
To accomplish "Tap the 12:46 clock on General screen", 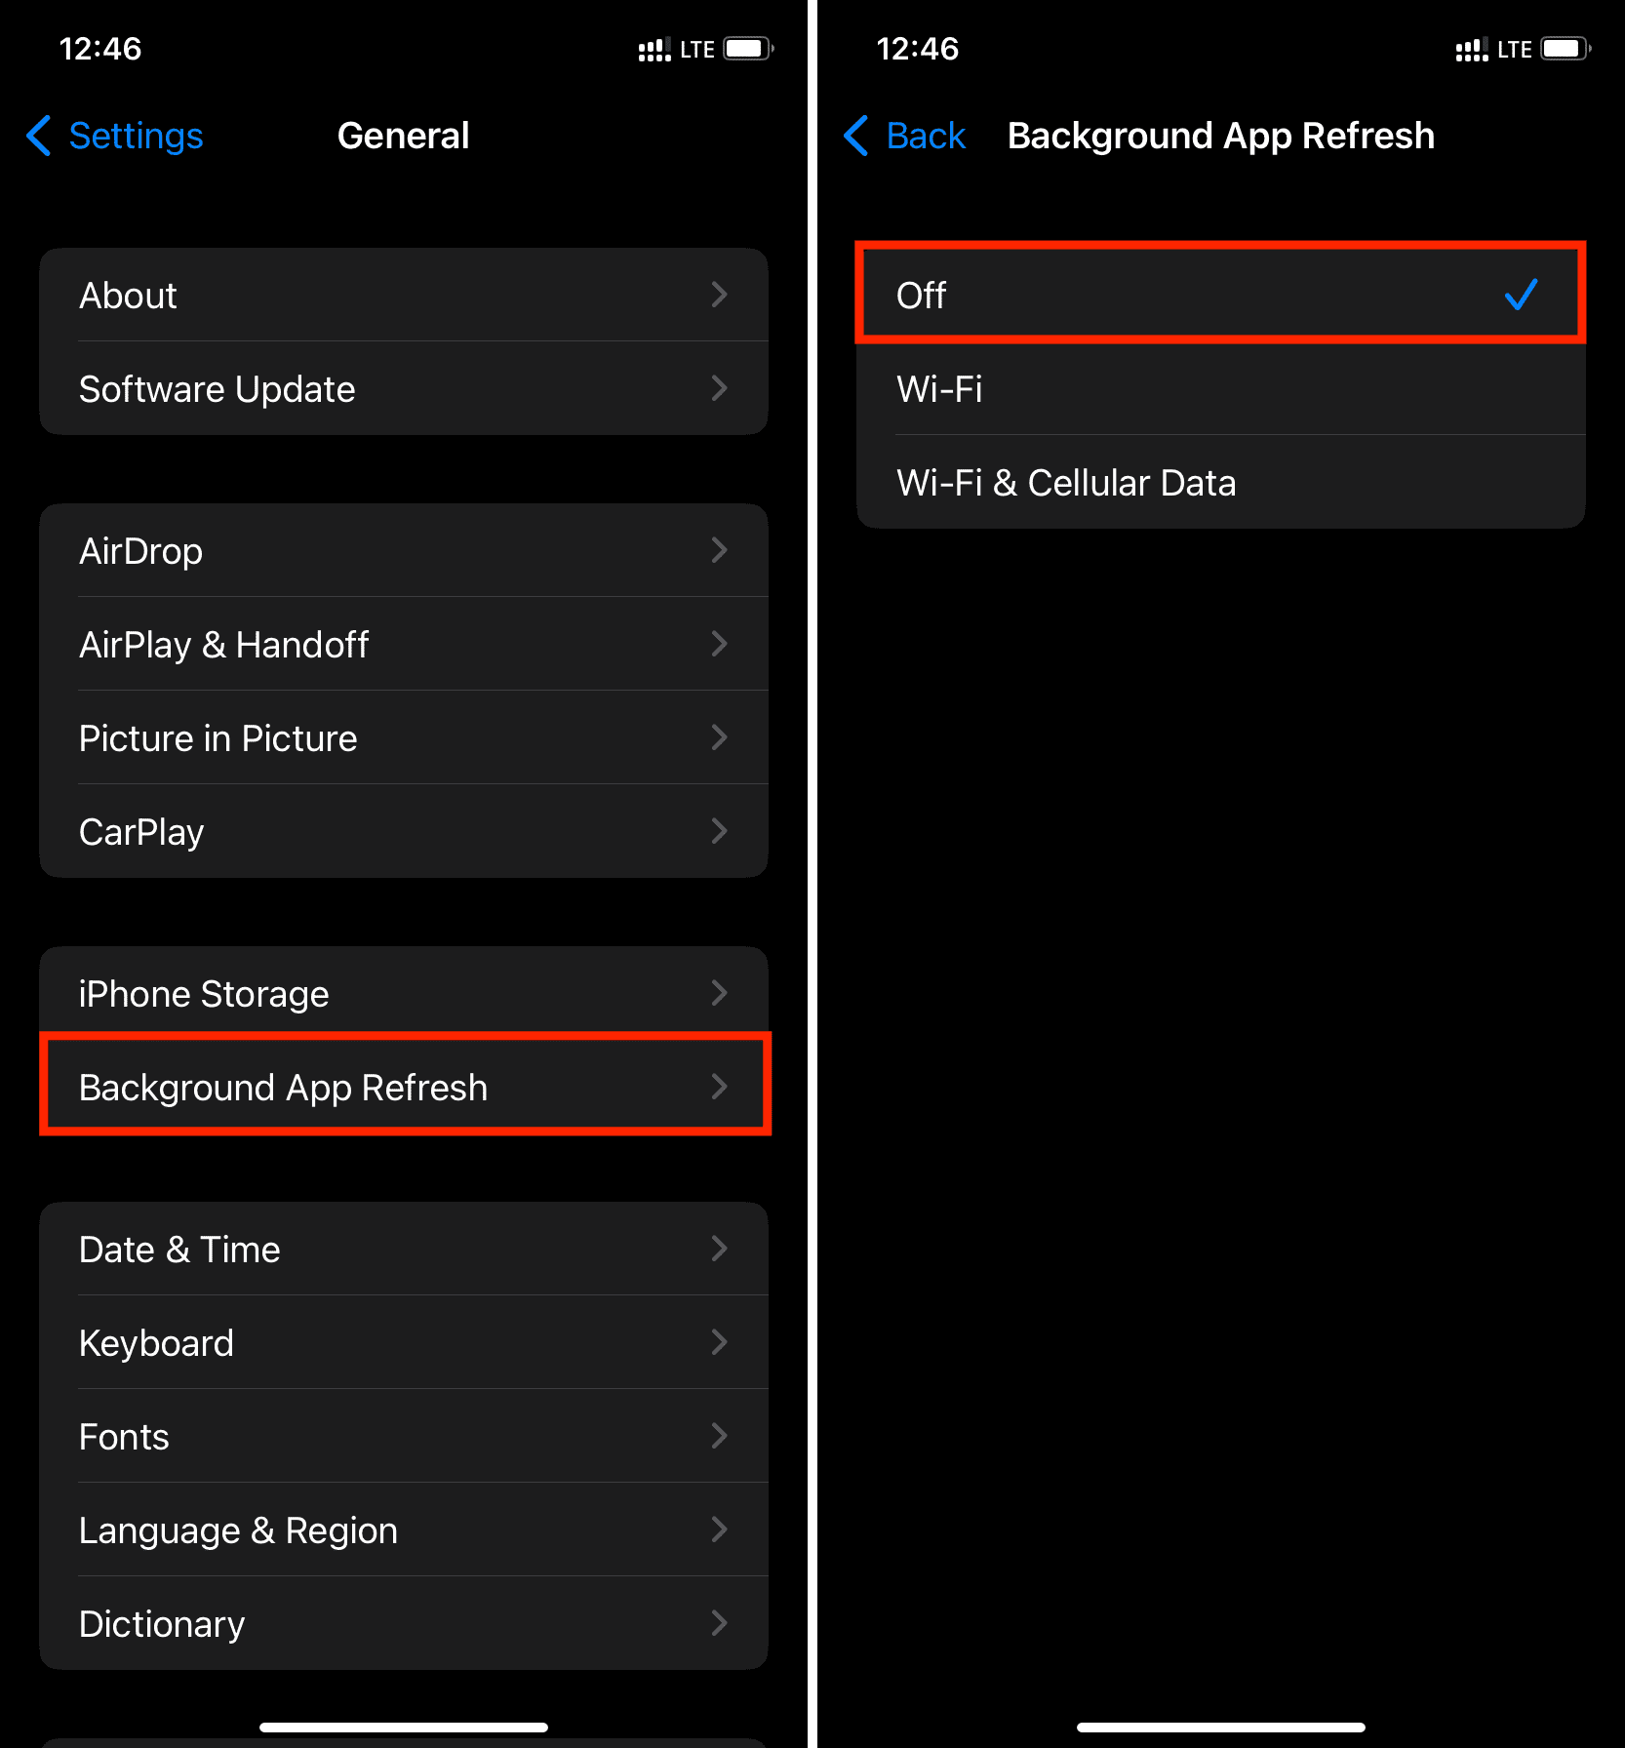I will click(100, 49).
